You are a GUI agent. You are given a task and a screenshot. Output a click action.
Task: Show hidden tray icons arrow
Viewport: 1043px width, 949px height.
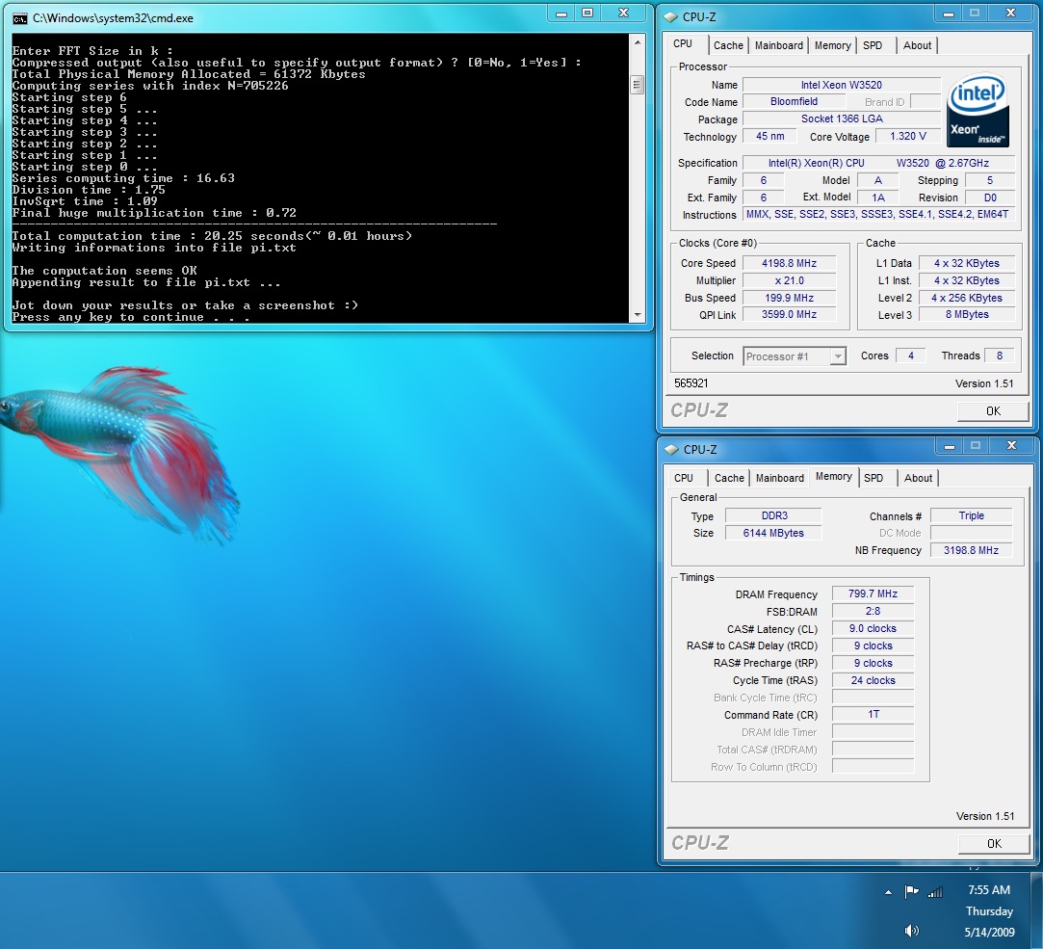tap(888, 892)
